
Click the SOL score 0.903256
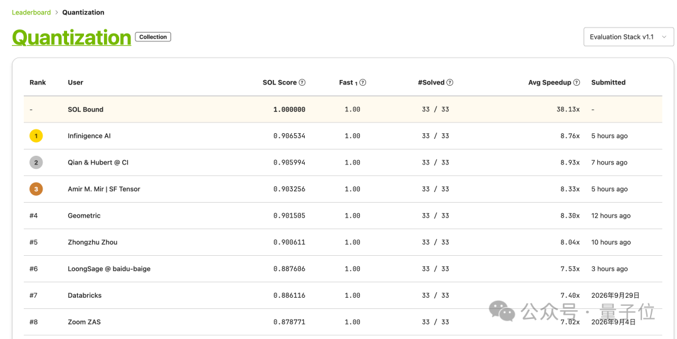[289, 189]
